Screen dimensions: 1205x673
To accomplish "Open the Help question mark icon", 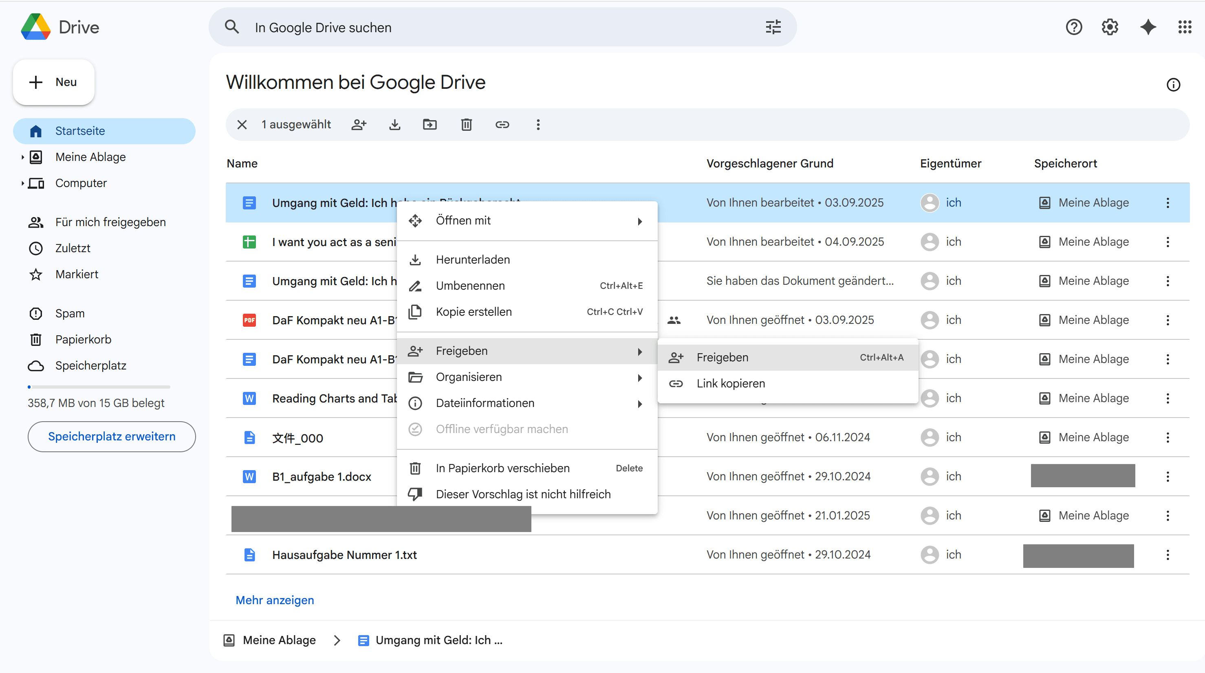I will pyautogui.click(x=1074, y=27).
